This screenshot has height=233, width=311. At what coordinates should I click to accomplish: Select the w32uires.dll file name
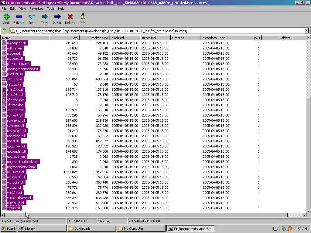click(16, 172)
